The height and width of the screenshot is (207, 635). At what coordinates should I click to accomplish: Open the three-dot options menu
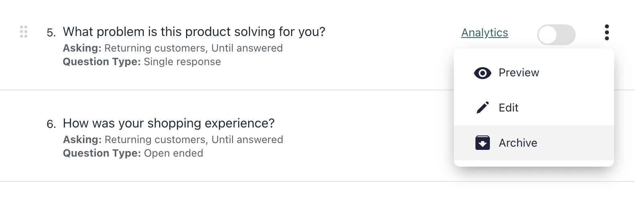pos(607,32)
